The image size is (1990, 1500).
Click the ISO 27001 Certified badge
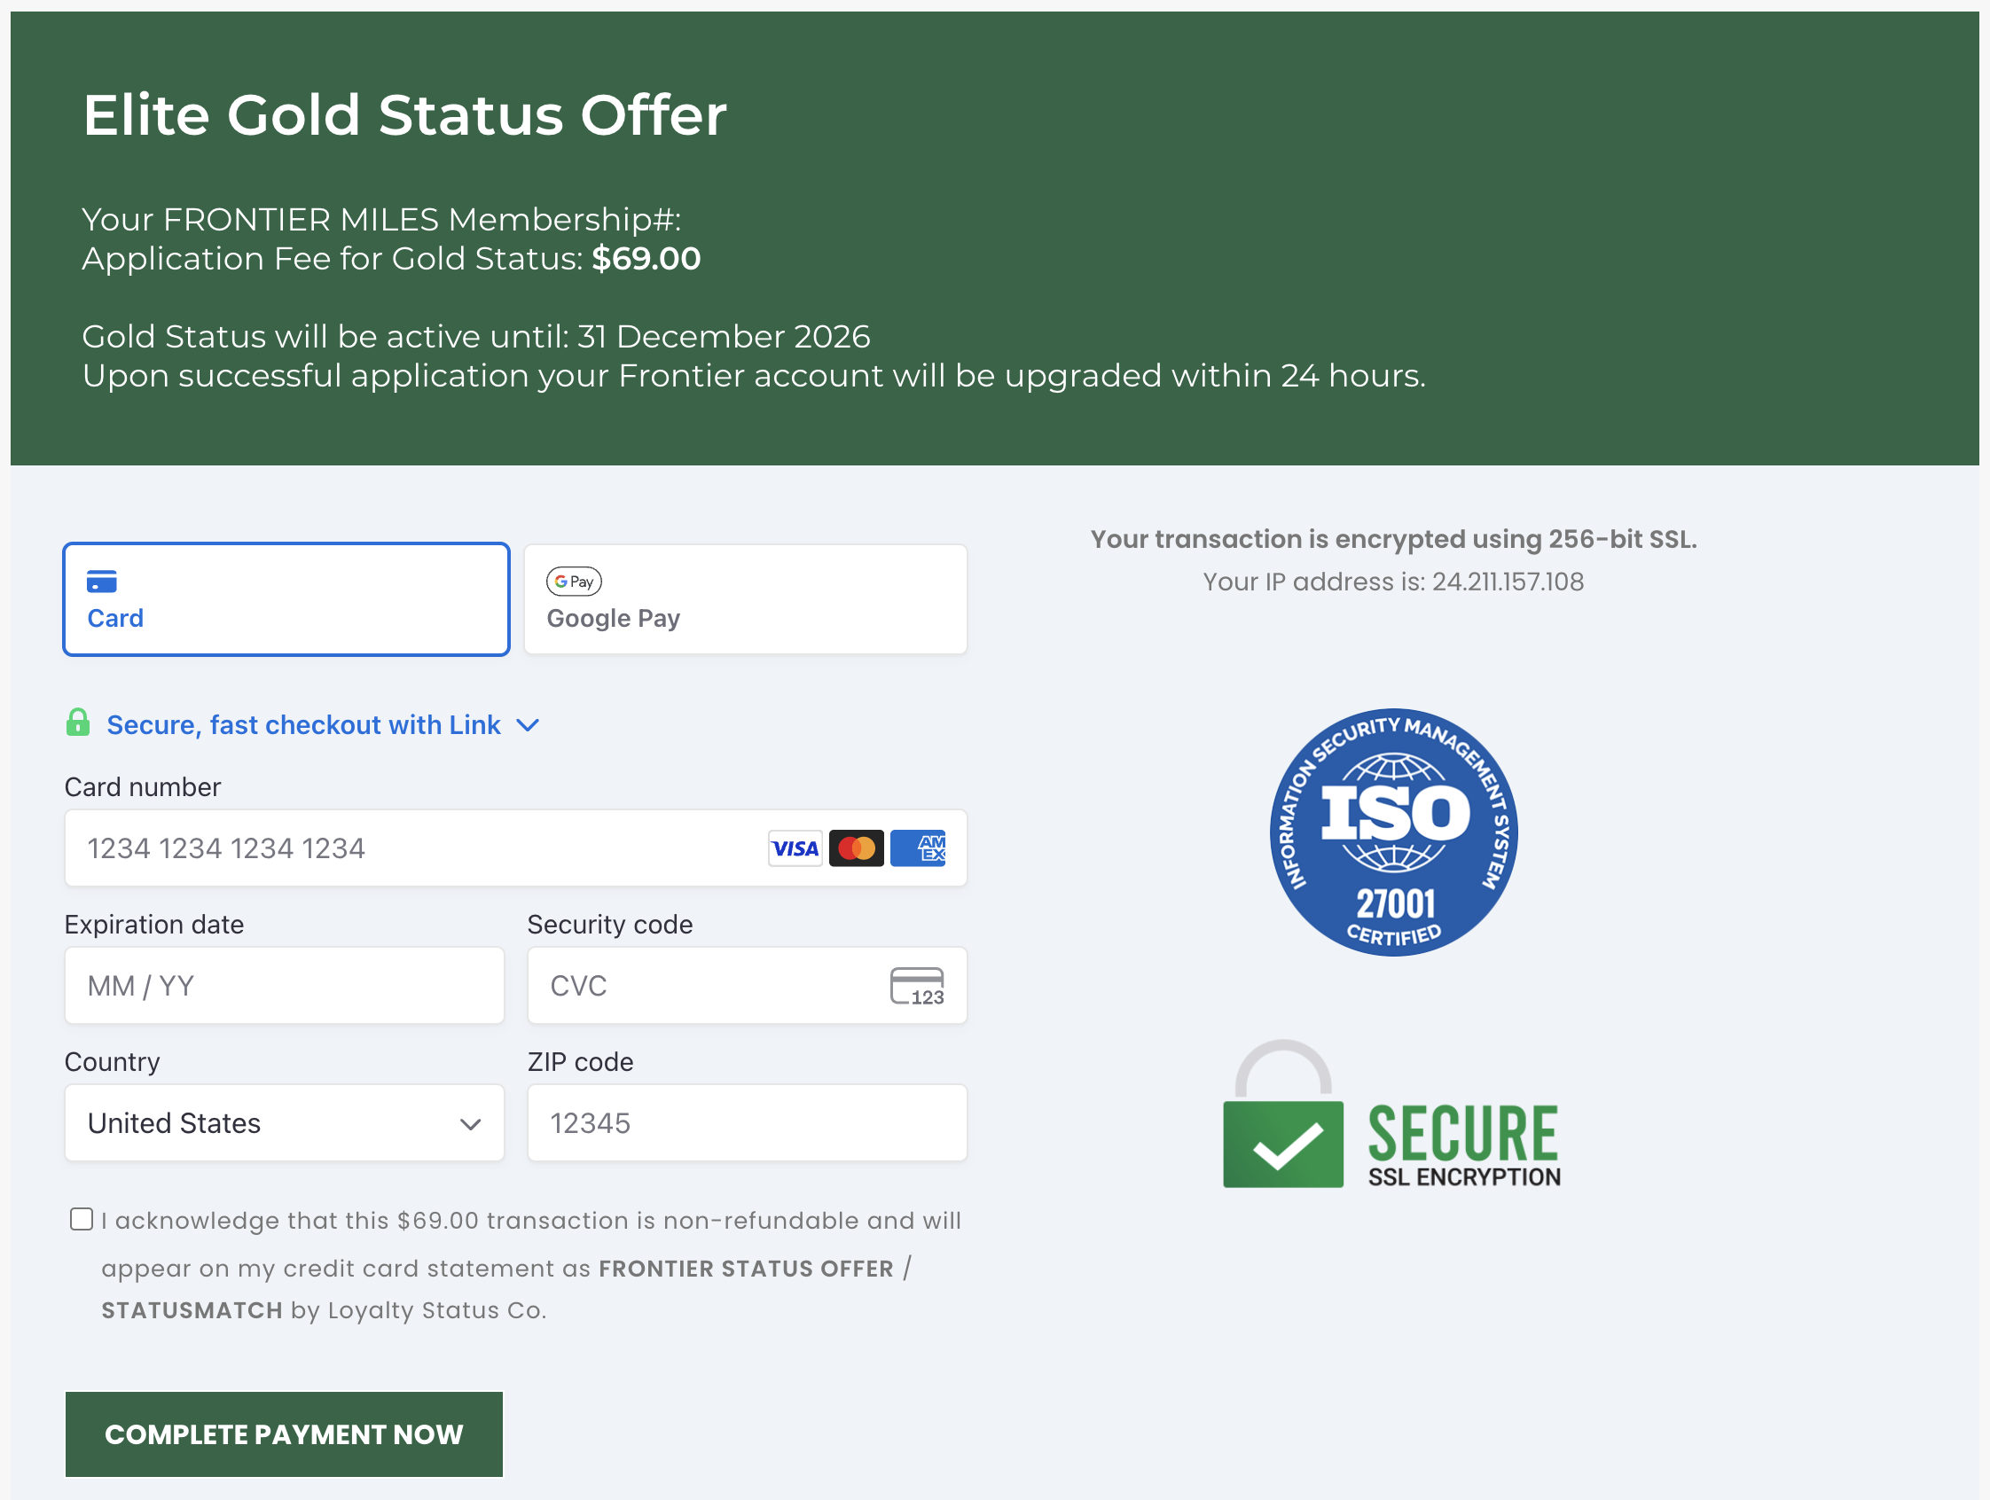(1393, 832)
